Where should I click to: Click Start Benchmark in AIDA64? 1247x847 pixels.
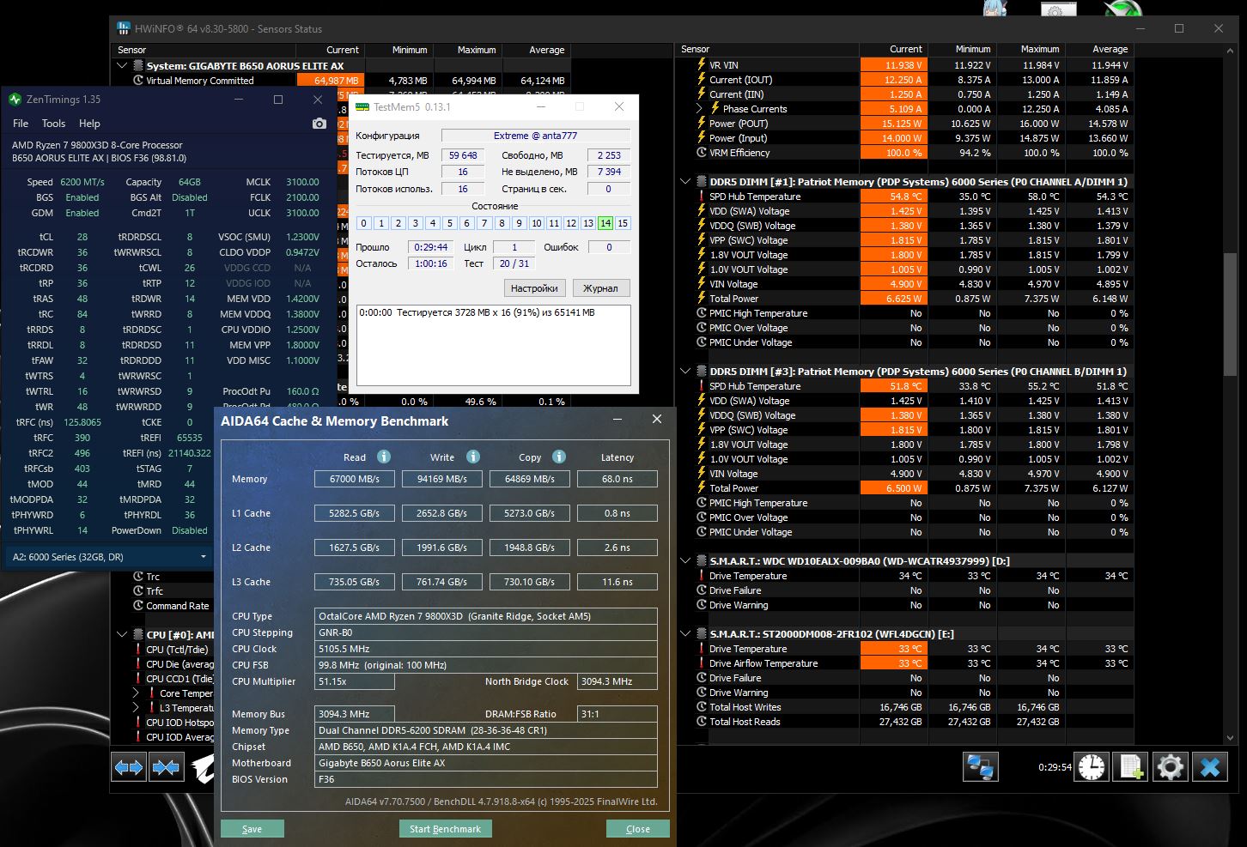445,829
